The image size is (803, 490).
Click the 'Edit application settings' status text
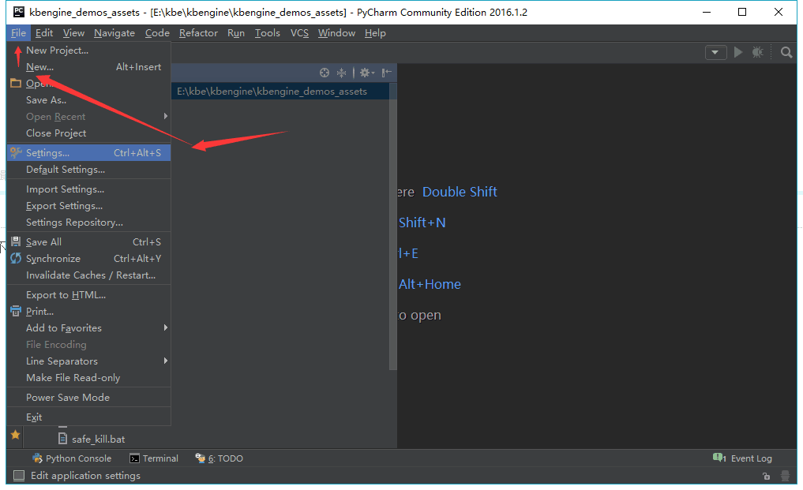pyautogui.click(x=85, y=476)
